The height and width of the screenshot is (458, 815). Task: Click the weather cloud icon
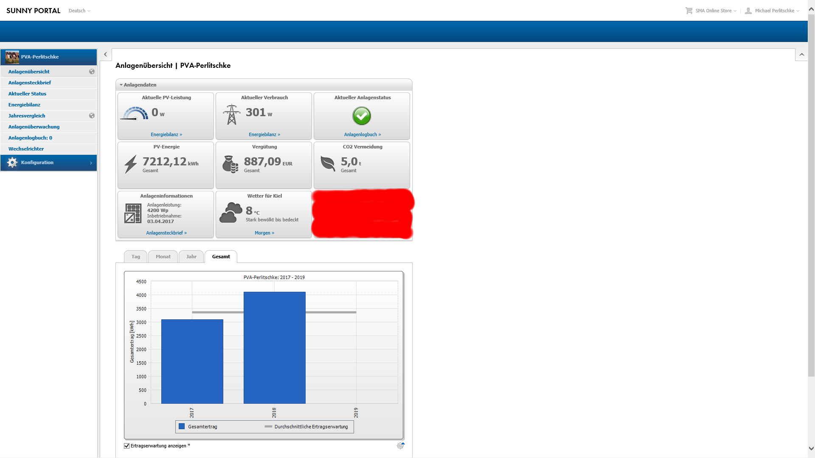point(231,212)
